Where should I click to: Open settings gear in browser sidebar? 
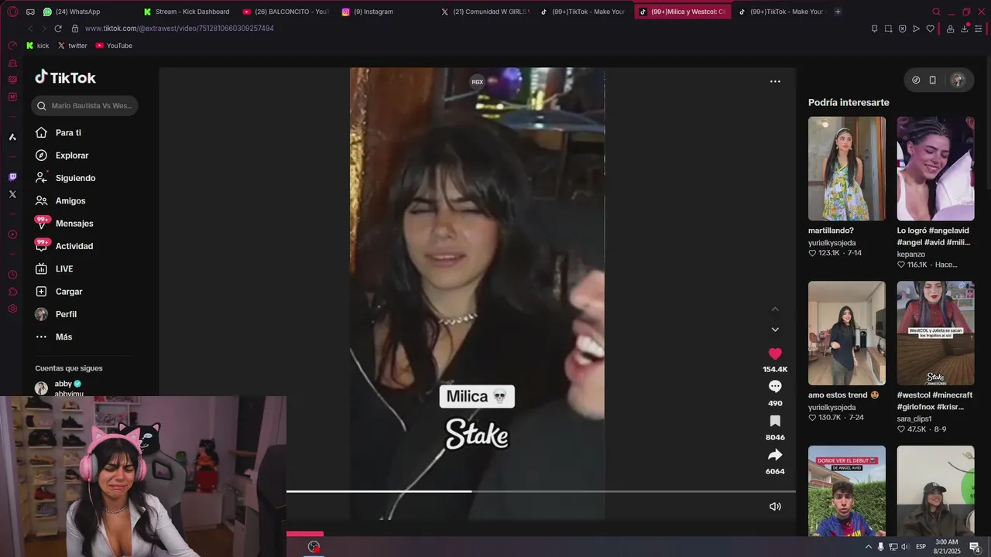(x=12, y=309)
